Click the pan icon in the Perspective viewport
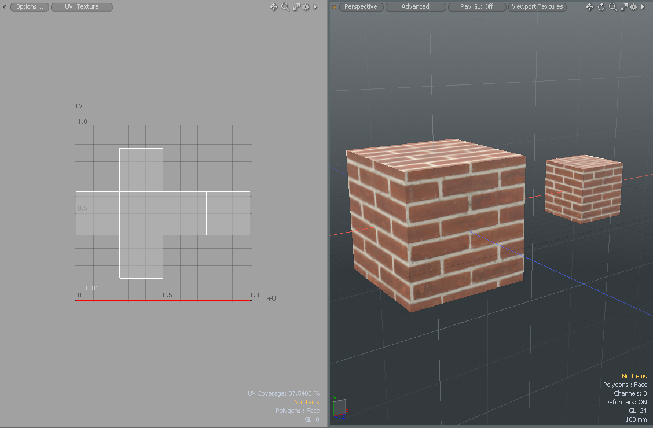 (590, 7)
